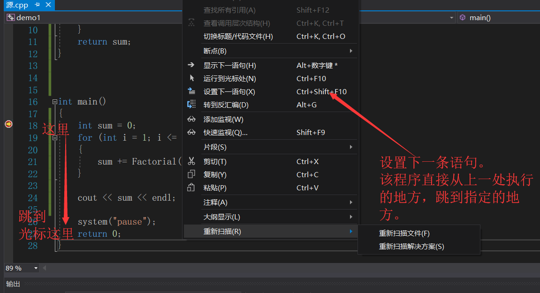Viewport: 540px width, 293px height.
Task: Expand the 大纲显示(L) submenu
Action: coord(351,217)
